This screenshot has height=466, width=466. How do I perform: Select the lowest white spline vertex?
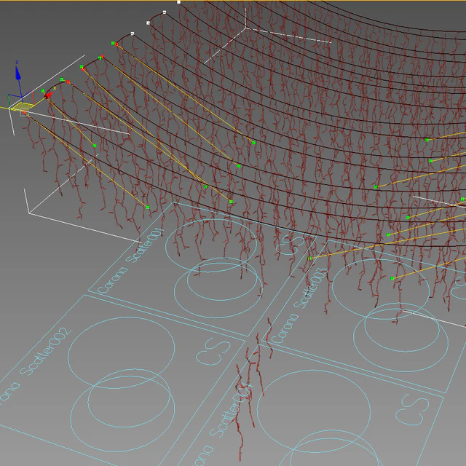click(x=132, y=33)
